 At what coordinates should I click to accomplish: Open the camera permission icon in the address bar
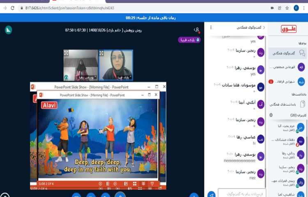(x=272, y=8)
